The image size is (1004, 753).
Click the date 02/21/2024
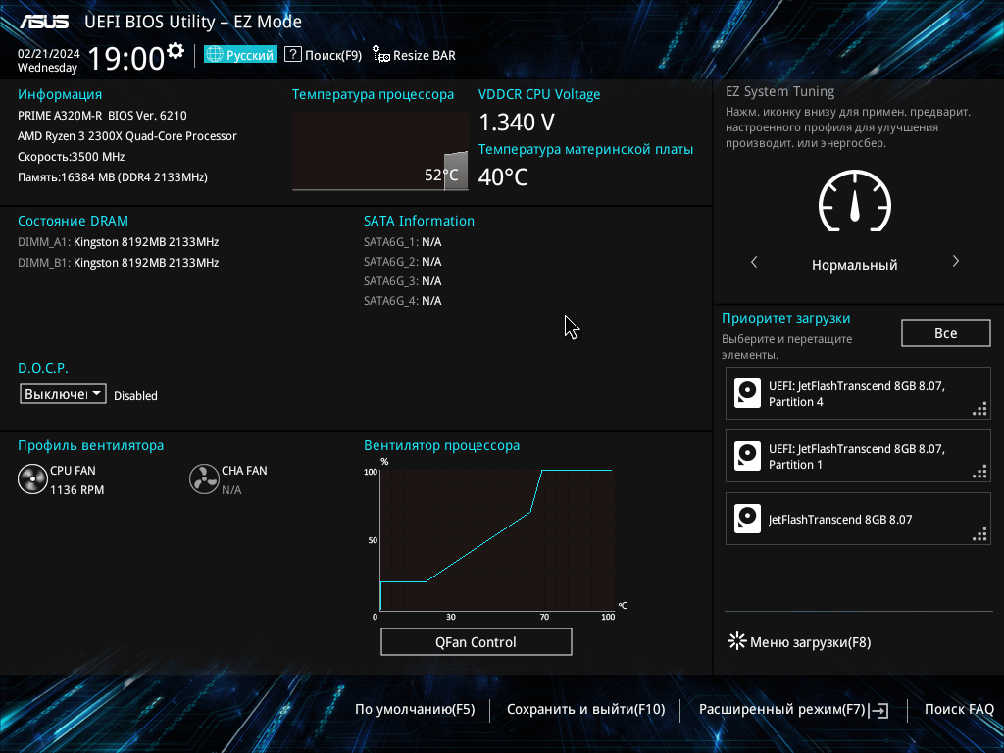tap(49, 54)
